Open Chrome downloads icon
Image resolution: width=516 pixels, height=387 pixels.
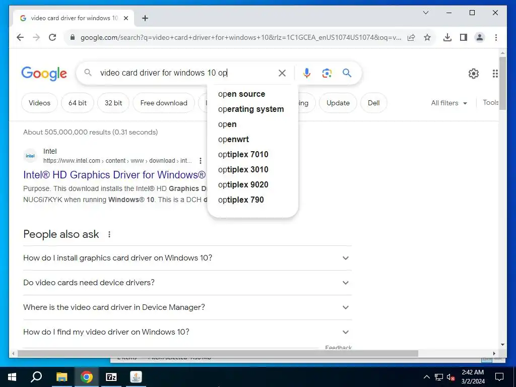(447, 37)
